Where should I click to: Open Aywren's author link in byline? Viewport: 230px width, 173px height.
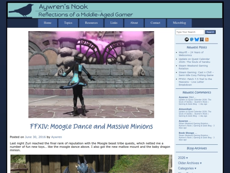(57, 137)
